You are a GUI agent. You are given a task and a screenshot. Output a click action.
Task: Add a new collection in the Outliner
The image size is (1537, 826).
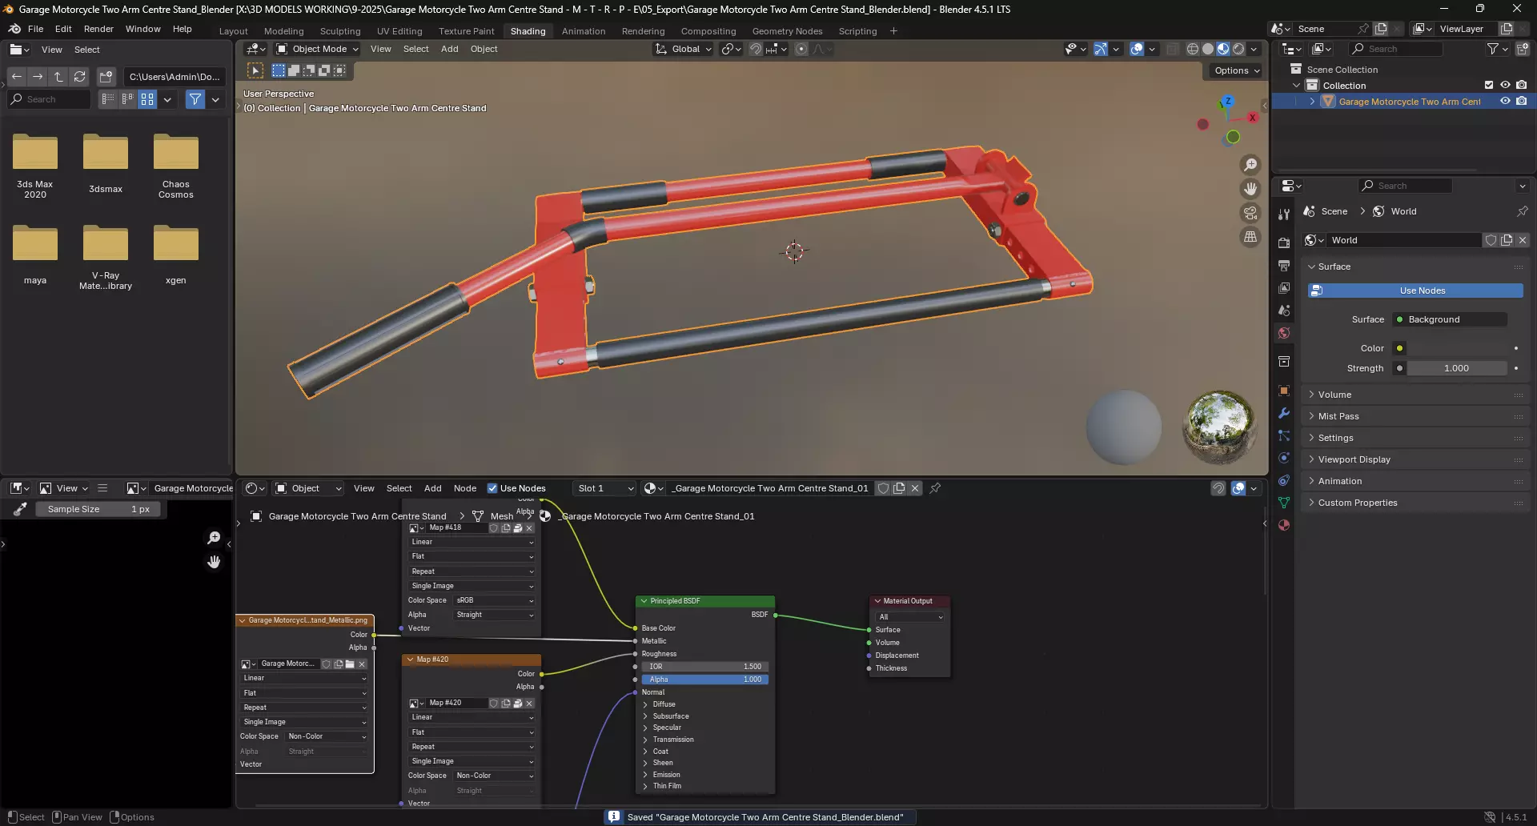[1522, 50]
